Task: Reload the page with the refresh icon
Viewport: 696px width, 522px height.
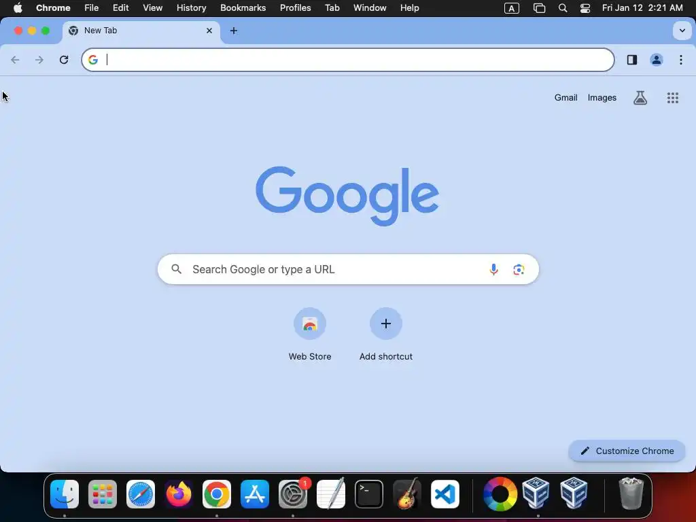Action: (x=64, y=60)
